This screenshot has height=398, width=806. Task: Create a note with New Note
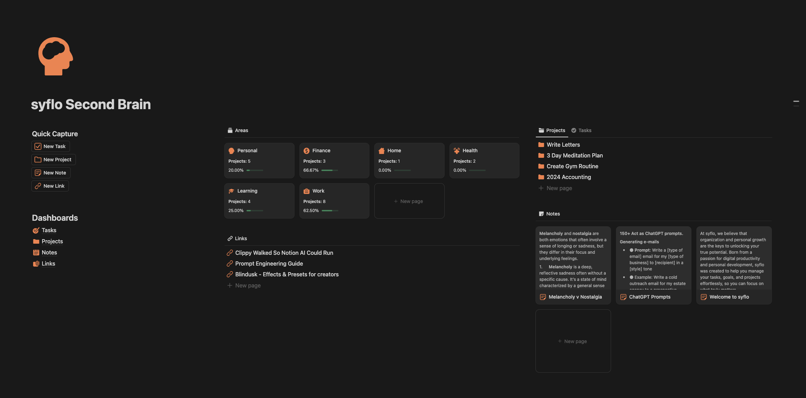coord(51,173)
